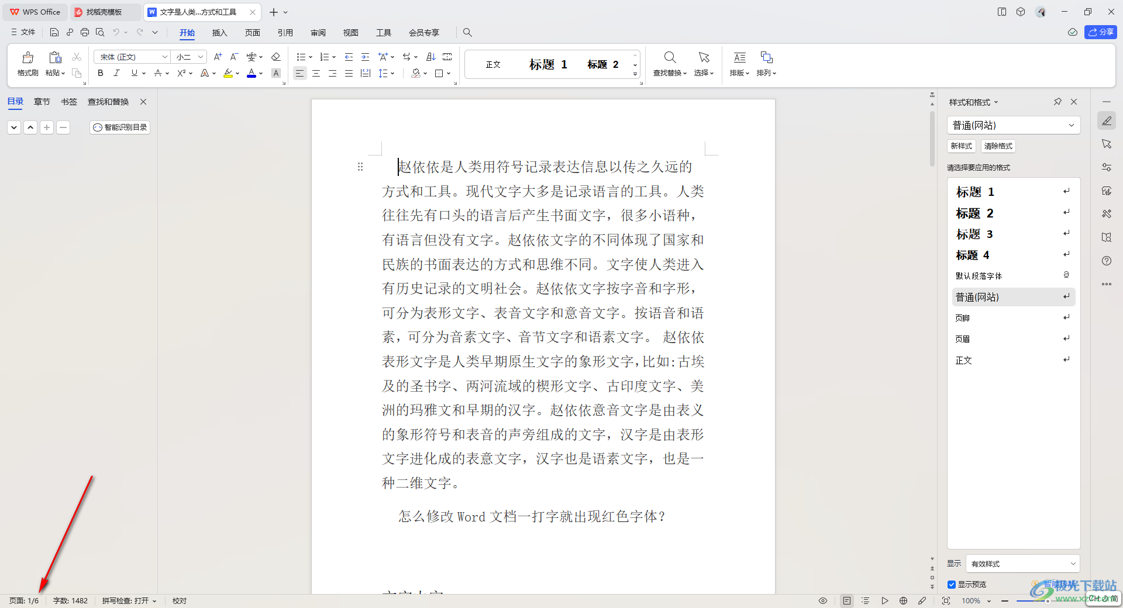Click the Clear Format button
The image size is (1123, 608).
pos(998,146)
